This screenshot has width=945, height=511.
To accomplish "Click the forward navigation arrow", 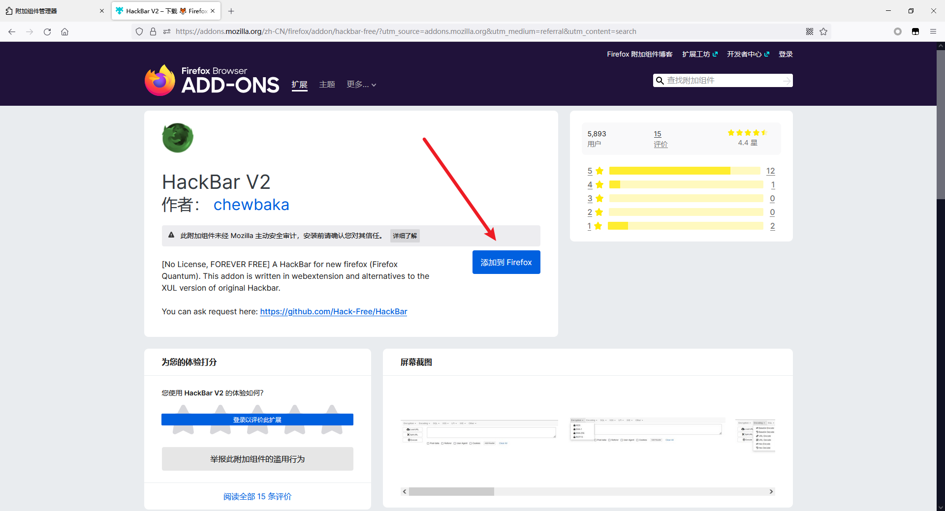I will (30, 31).
